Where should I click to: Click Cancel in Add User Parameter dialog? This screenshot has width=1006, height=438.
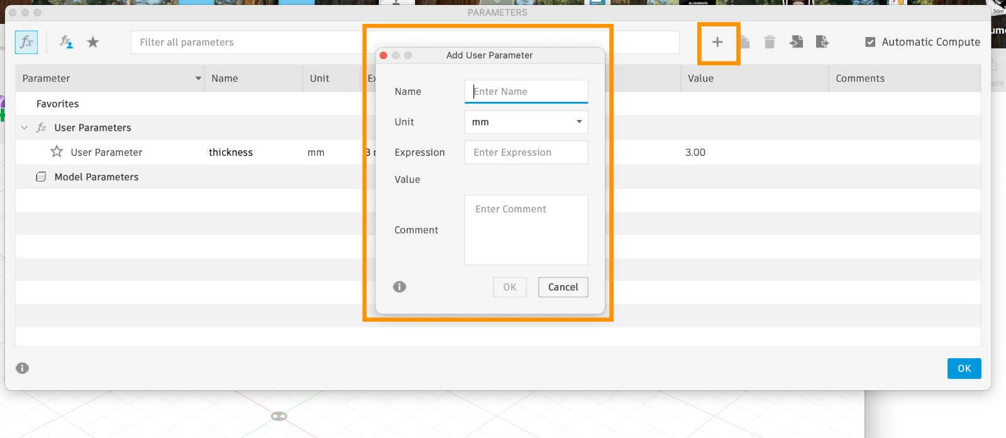pyautogui.click(x=563, y=287)
